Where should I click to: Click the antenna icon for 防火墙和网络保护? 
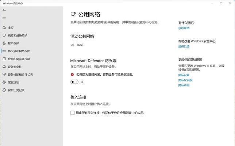click(4, 51)
